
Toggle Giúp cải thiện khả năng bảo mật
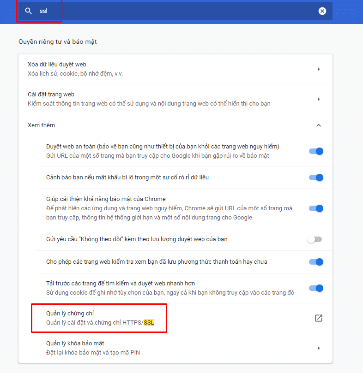[316, 208]
